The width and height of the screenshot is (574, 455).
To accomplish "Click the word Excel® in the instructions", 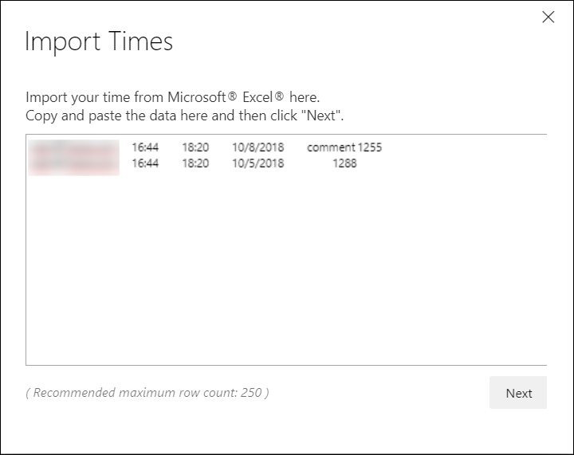I will click(263, 97).
